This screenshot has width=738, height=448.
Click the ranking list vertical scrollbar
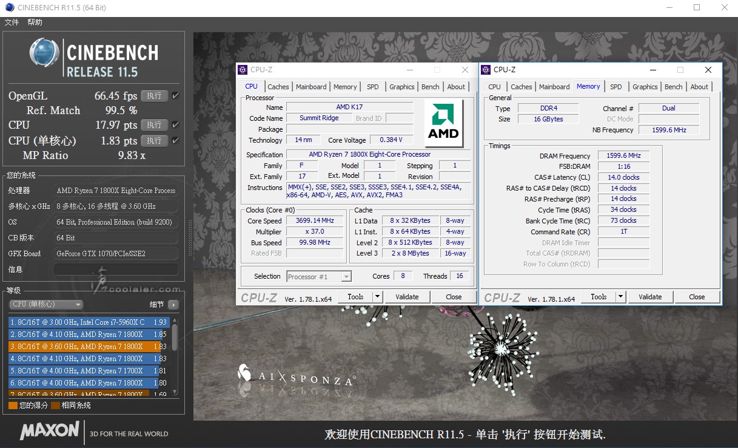[x=175, y=356]
